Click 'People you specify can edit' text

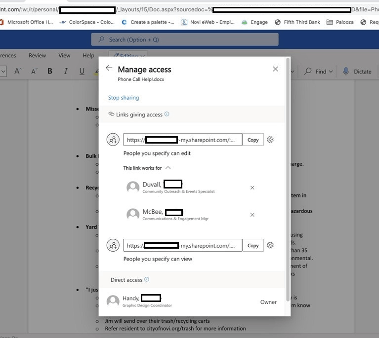[157, 153]
